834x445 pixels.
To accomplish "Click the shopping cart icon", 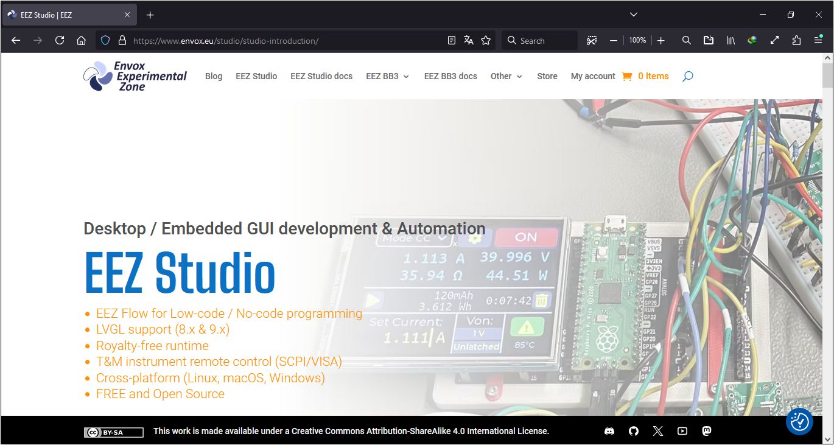I will point(627,76).
